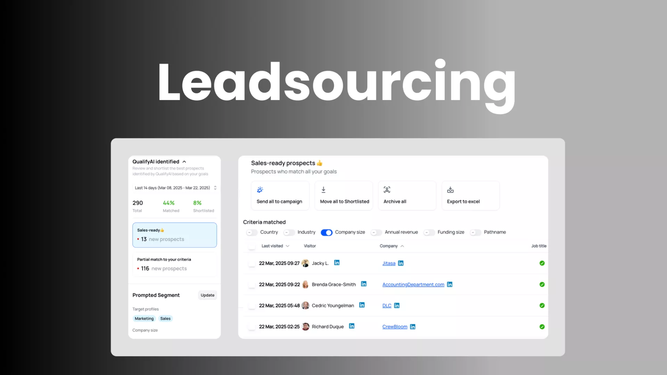Click the Export to excel icon
Viewport: 667px width, 375px height.
tap(450, 190)
